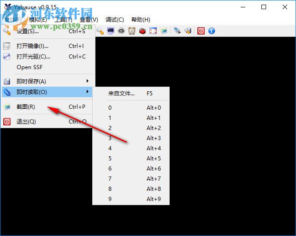Click the blue info toolbar icon
The image size is (296, 236).
tap(212, 31)
